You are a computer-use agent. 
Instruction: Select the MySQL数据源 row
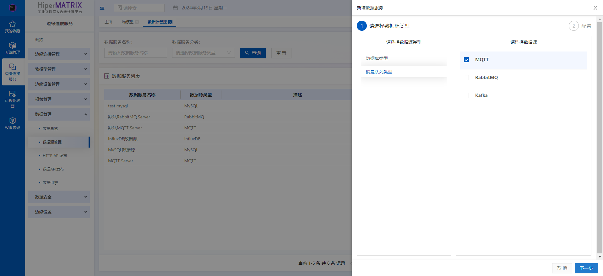point(228,150)
